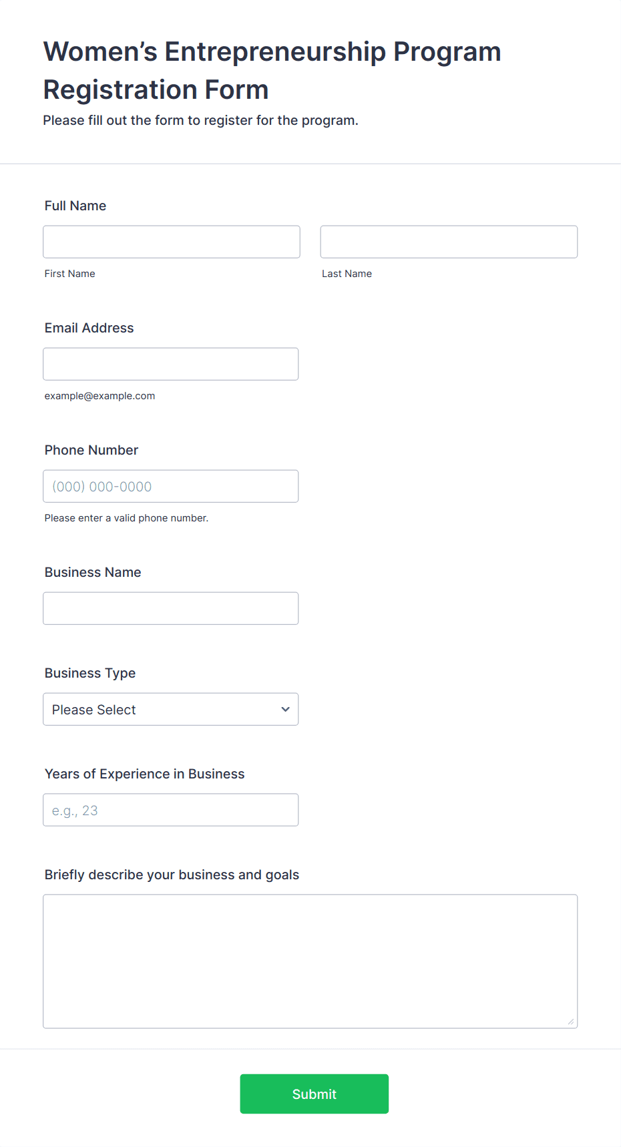Screen dimensions: 621x1147
Task: Focus the Email Address text box
Action: [x=171, y=364]
